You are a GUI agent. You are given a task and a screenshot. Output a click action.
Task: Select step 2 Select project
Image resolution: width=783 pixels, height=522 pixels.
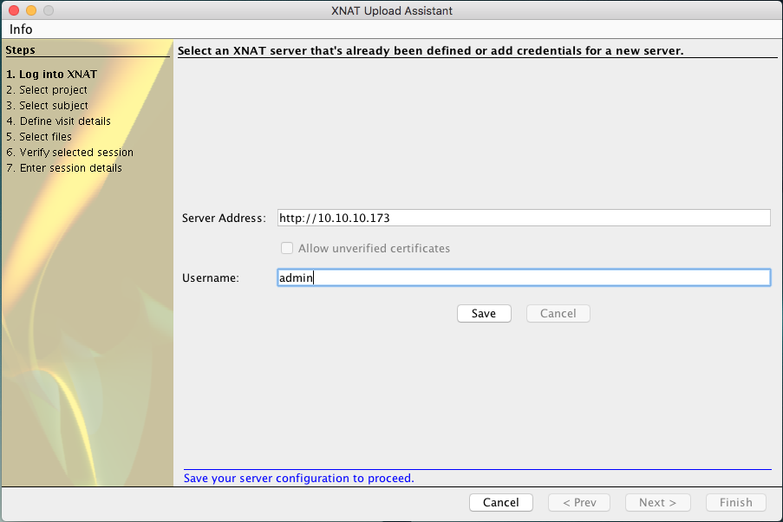coord(47,90)
